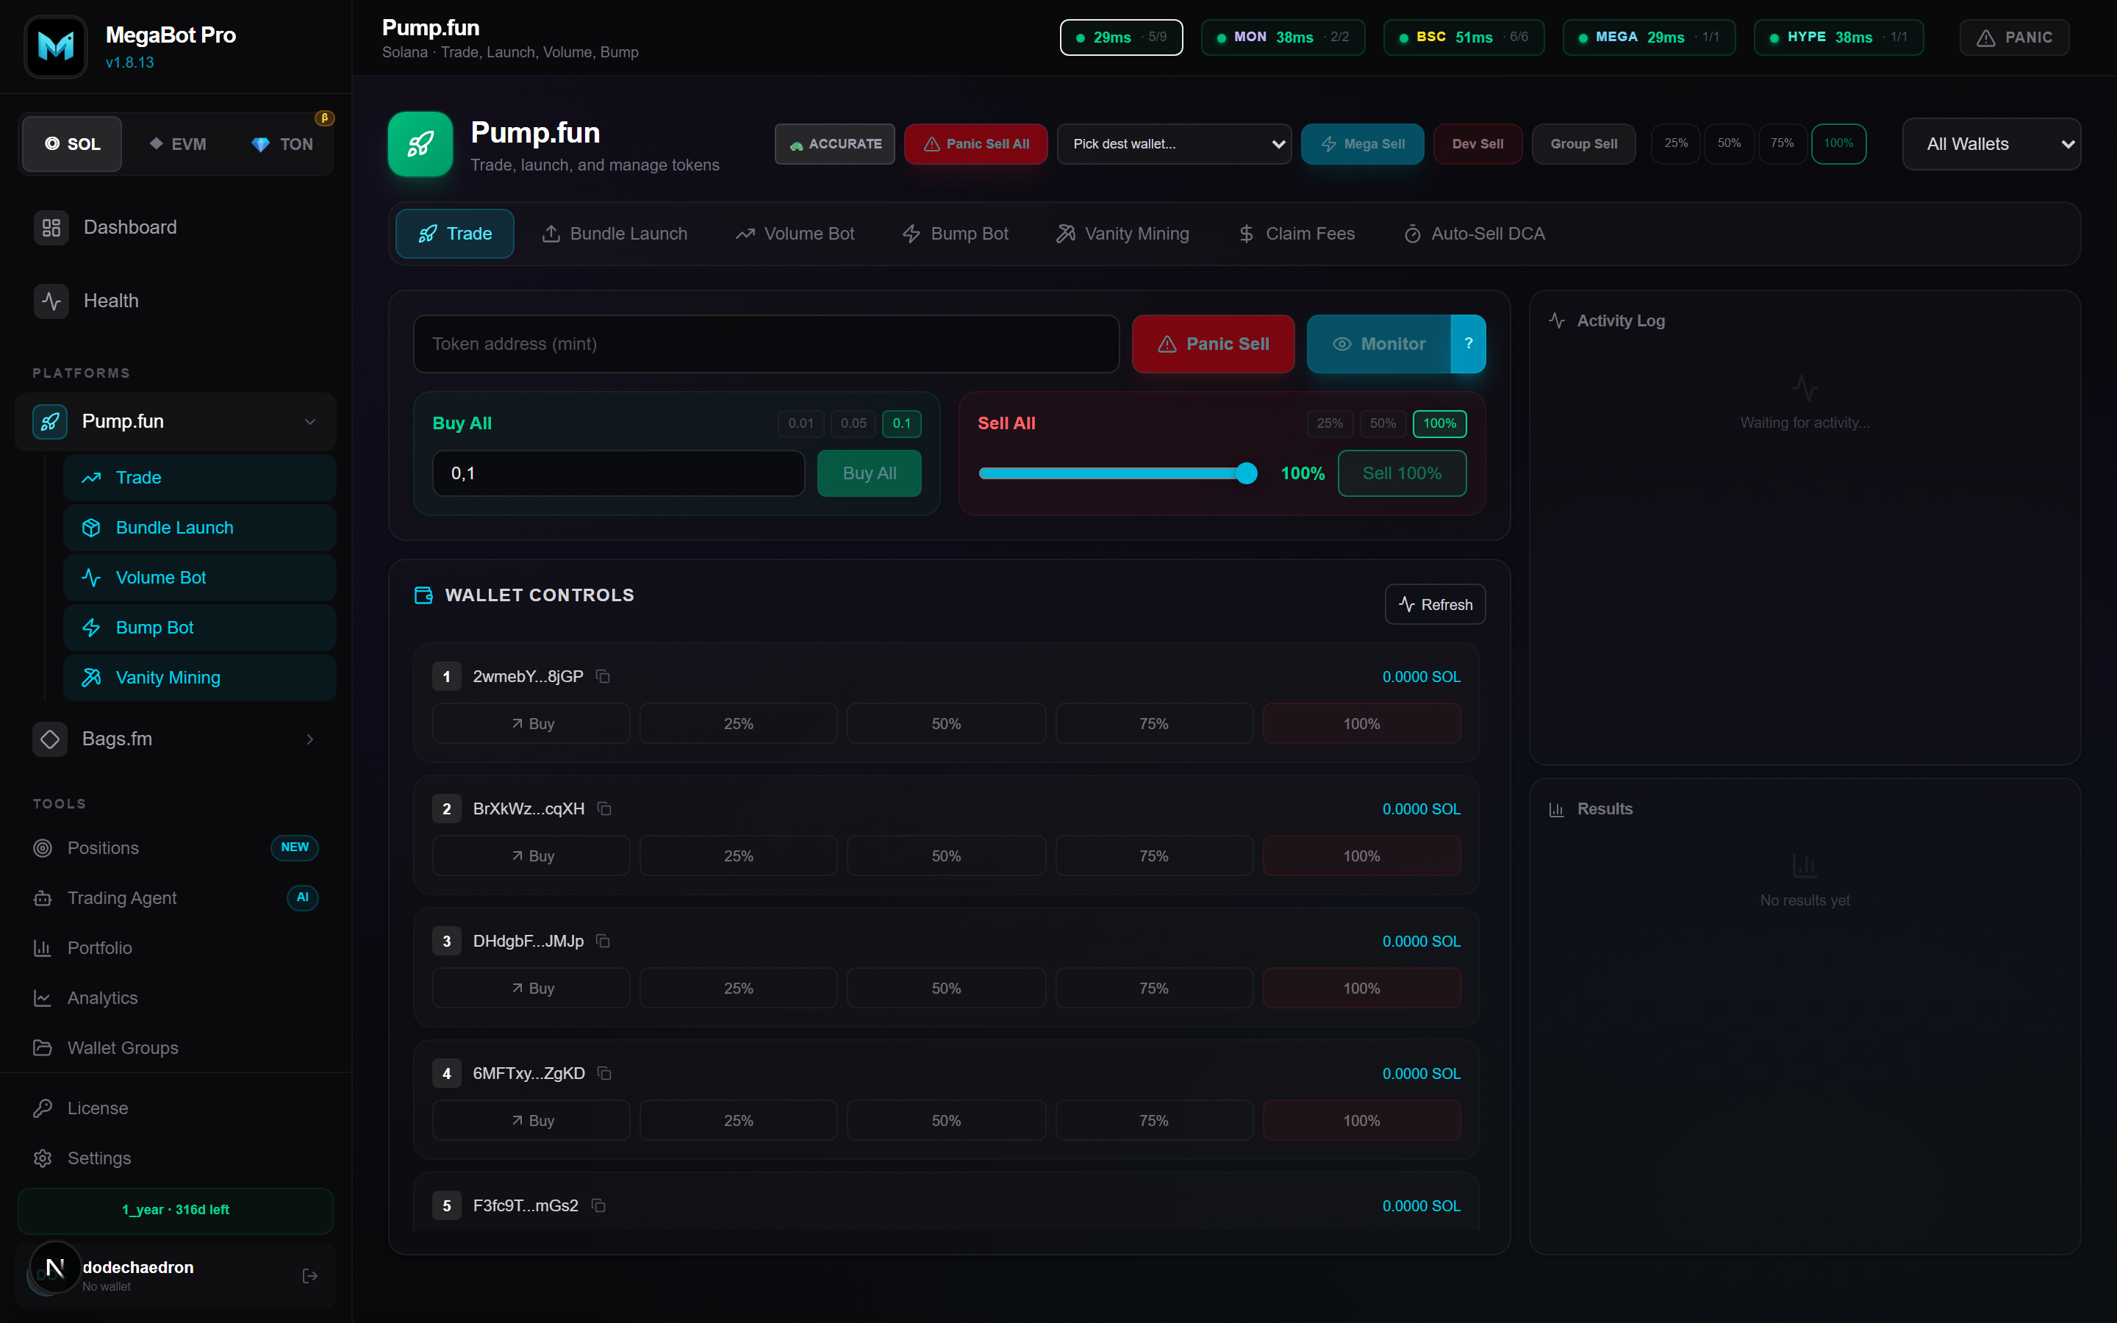Click the Group Sell button

click(1583, 144)
